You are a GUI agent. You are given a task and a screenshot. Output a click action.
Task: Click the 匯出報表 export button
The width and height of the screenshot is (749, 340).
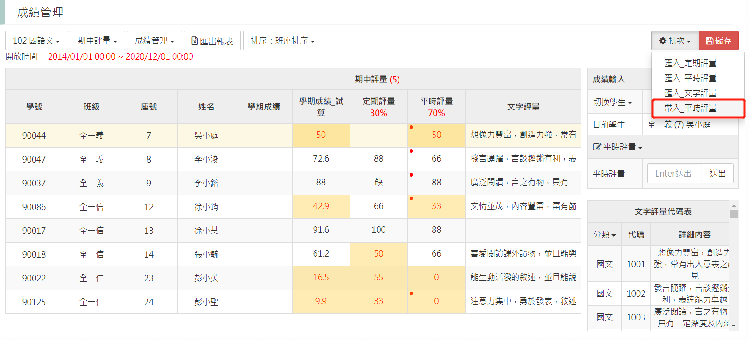tap(212, 41)
